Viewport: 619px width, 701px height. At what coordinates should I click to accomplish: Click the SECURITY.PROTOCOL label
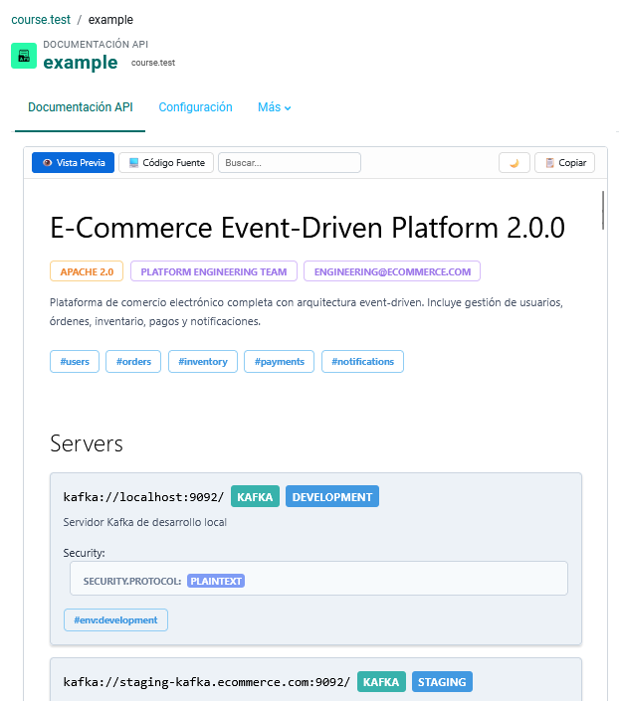coord(132,582)
